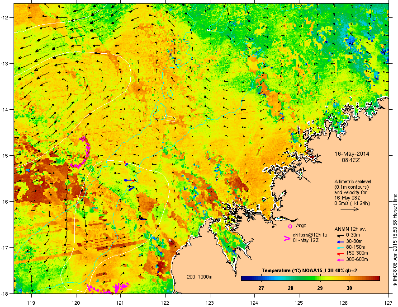Click the dark red end of colorbar
398x307 pixels.
click(x=377, y=278)
